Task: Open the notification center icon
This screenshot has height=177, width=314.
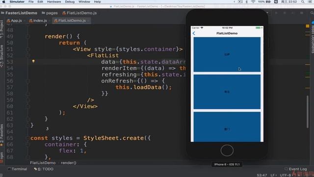Action: coord(310,2)
